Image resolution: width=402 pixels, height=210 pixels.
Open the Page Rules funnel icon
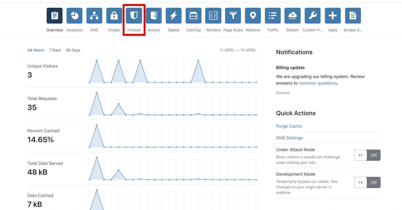point(233,16)
